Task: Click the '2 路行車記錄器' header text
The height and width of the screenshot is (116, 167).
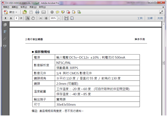Action: click(34, 39)
